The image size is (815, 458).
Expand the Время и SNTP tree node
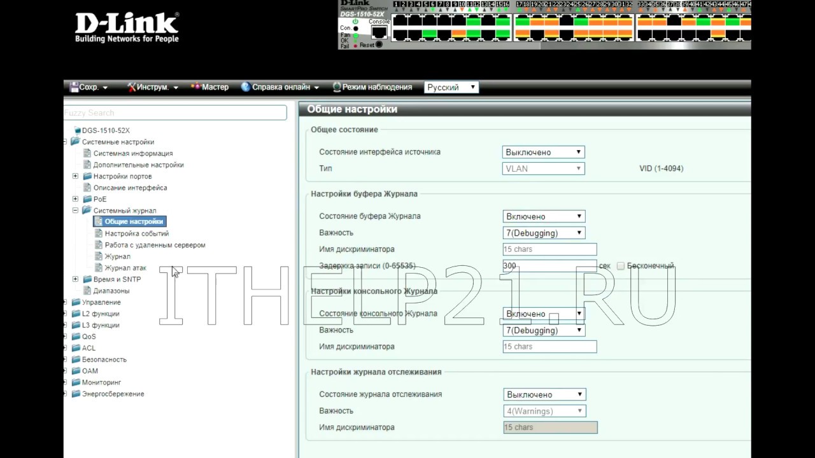click(x=75, y=279)
